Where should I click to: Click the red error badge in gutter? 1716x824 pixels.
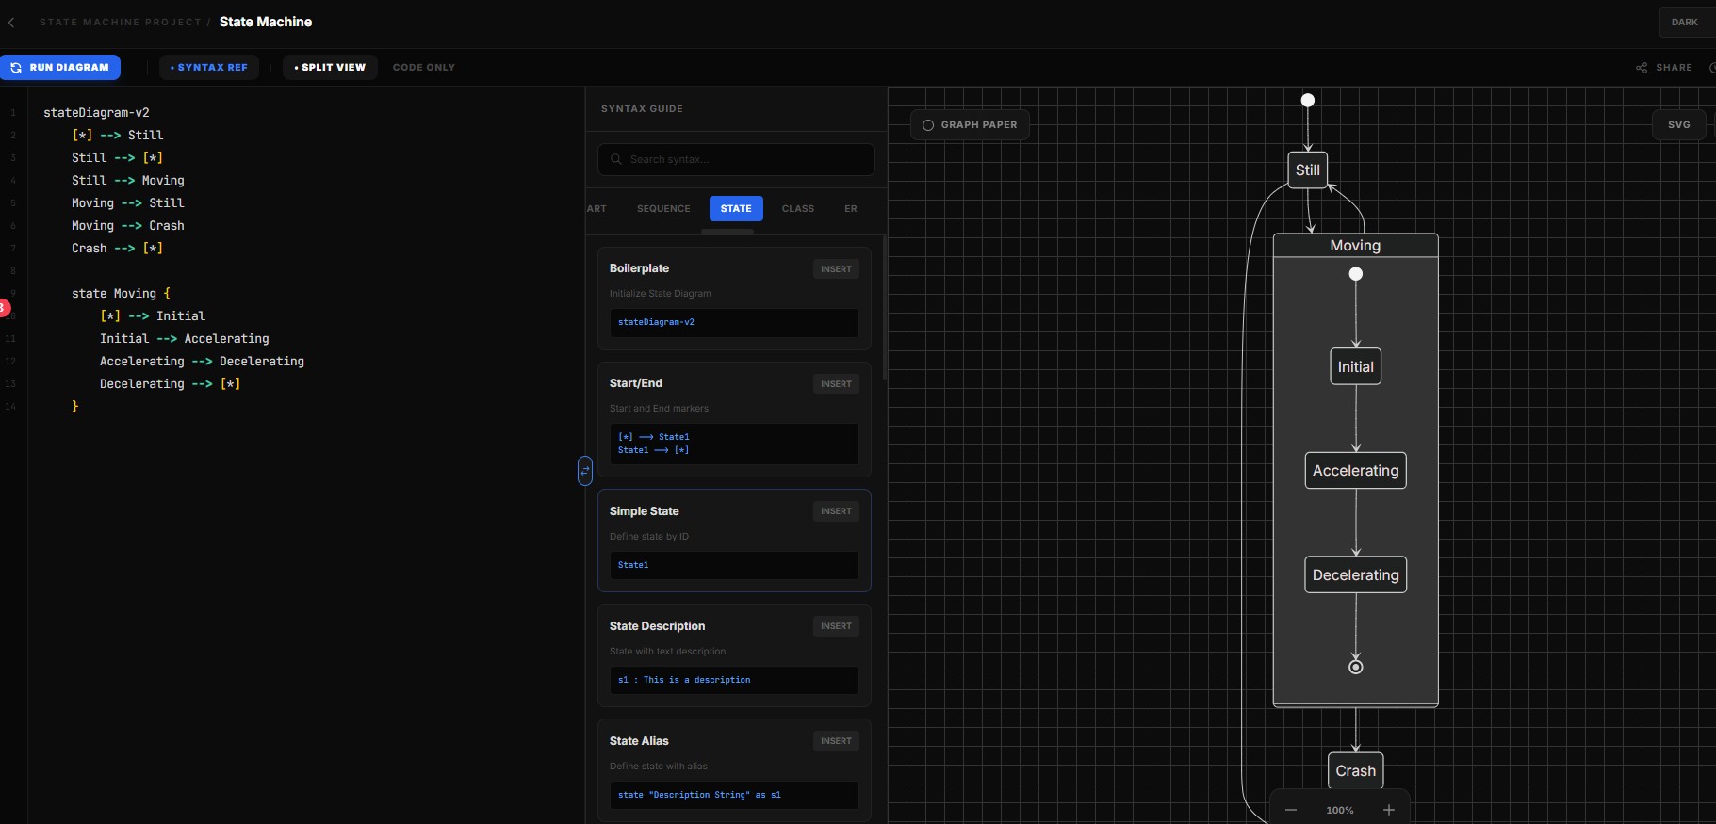pyautogui.click(x=4, y=307)
